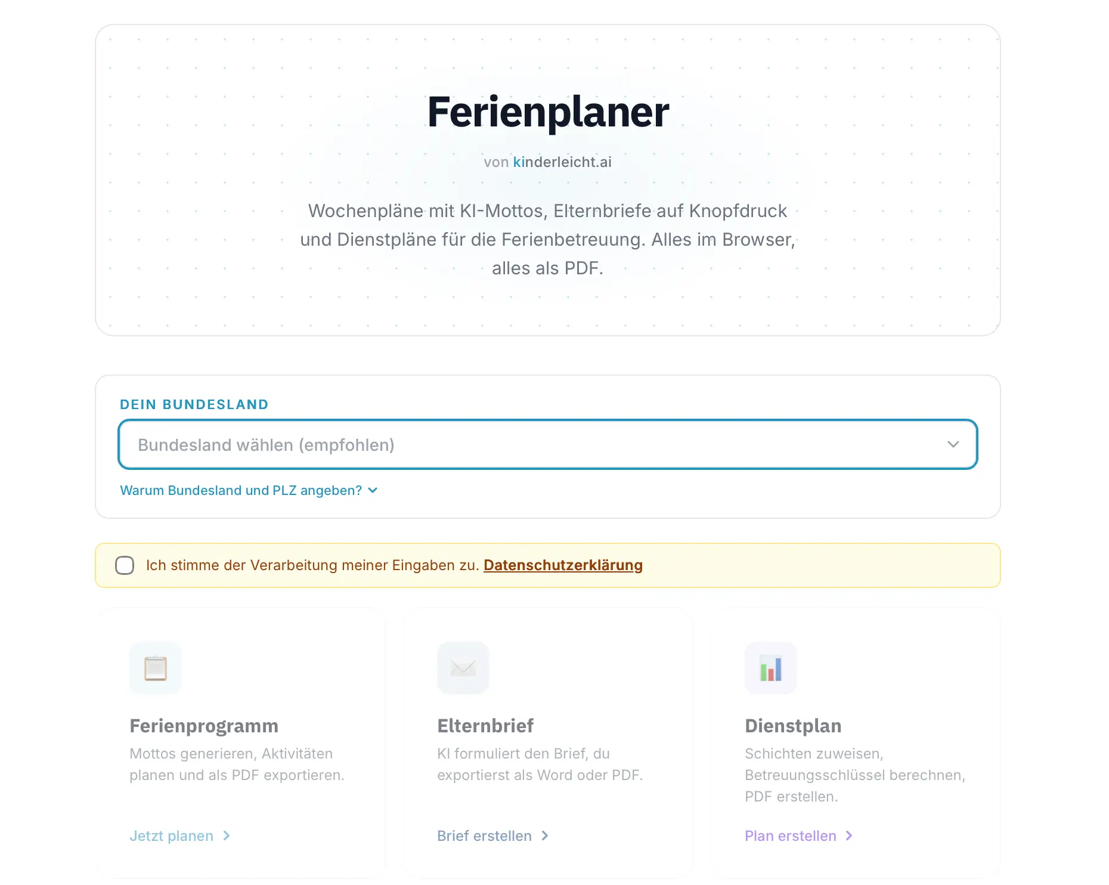Screen dimensions: 1109x885
Task: Enable the Verarbeitung consent checkbox
Action: [125, 565]
